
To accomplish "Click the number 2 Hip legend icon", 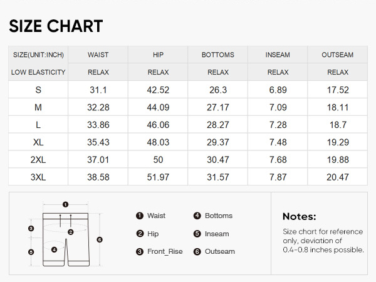I will 140,234.
